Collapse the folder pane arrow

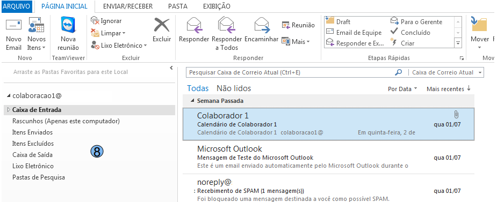point(171,68)
